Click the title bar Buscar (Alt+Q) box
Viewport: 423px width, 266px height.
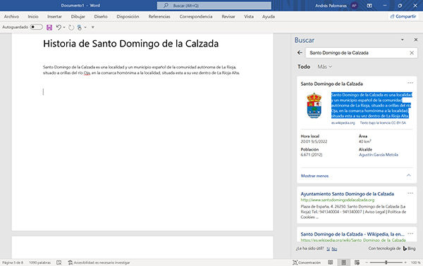214,6
